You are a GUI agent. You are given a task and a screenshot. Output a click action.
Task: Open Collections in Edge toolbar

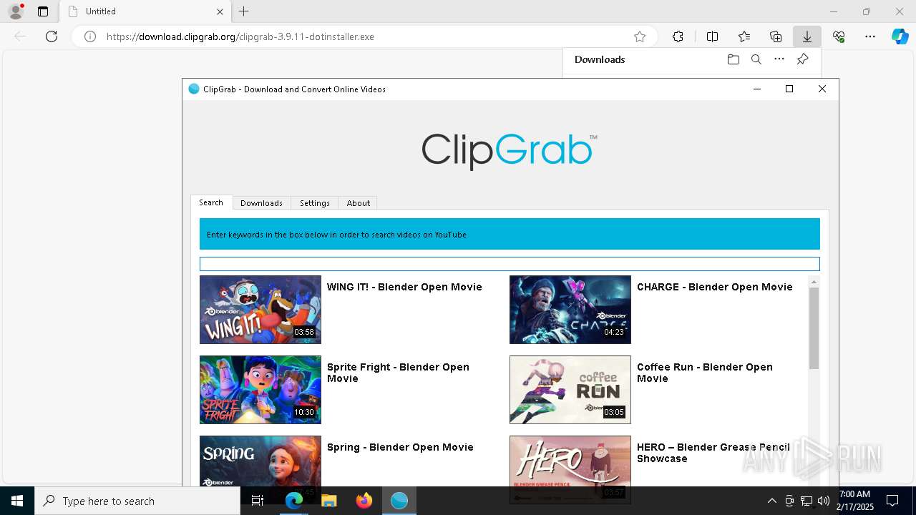pos(776,36)
